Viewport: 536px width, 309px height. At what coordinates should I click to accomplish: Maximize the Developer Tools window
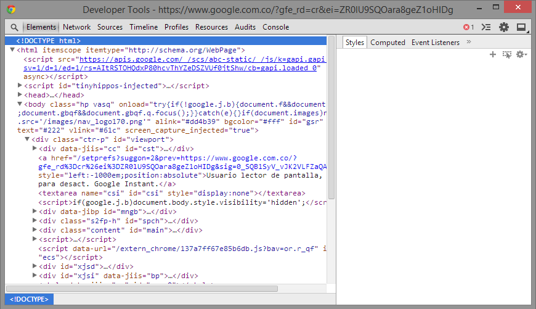pyautogui.click(x=496, y=7)
